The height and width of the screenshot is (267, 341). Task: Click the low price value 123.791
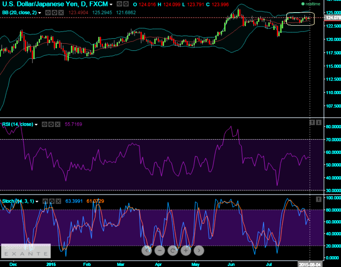pyautogui.click(x=196, y=5)
